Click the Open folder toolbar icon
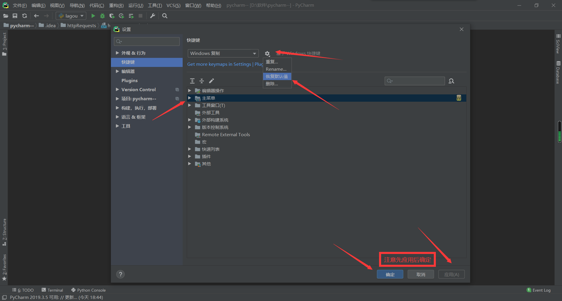Screen dimensions: 562x301 coord(6,16)
